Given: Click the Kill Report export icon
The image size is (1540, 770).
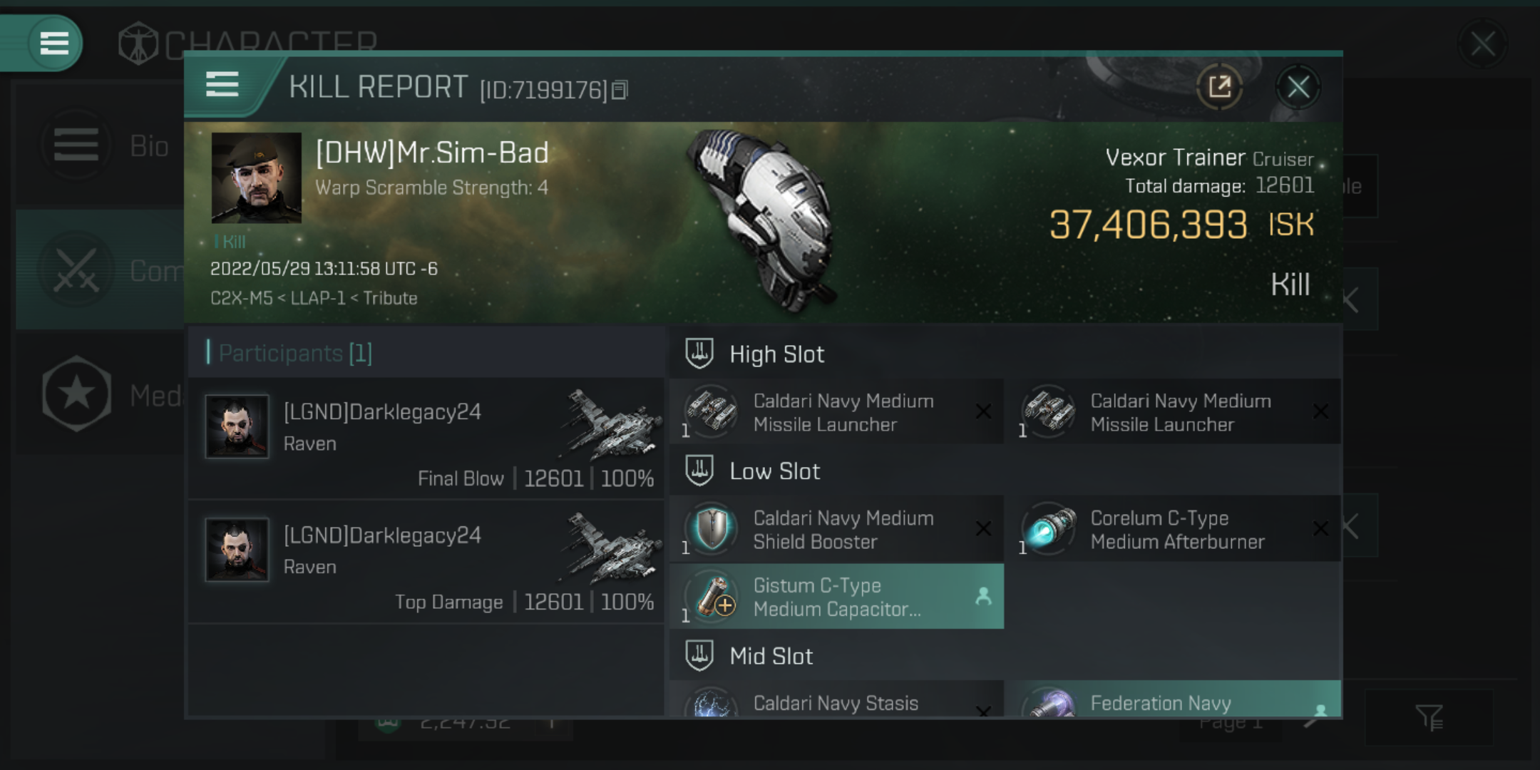Looking at the screenshot, I should pyautogui.click(x=1221, y=88).
